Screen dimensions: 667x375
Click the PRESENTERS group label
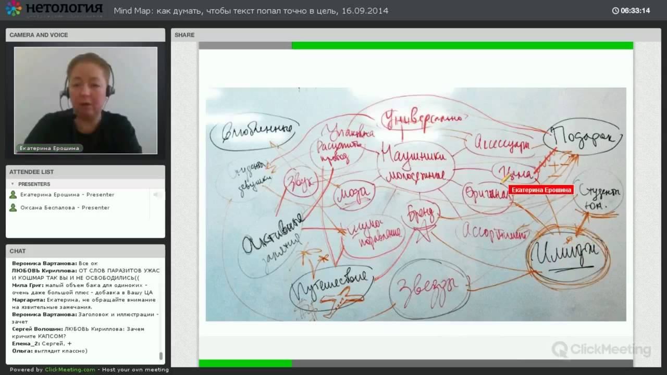coord(34,184)
